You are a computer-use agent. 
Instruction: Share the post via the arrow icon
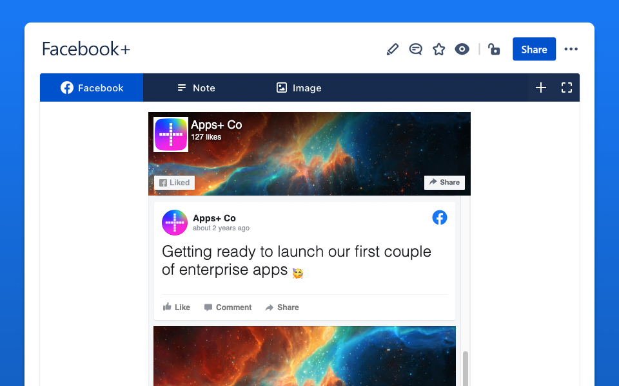click(270, 307)
